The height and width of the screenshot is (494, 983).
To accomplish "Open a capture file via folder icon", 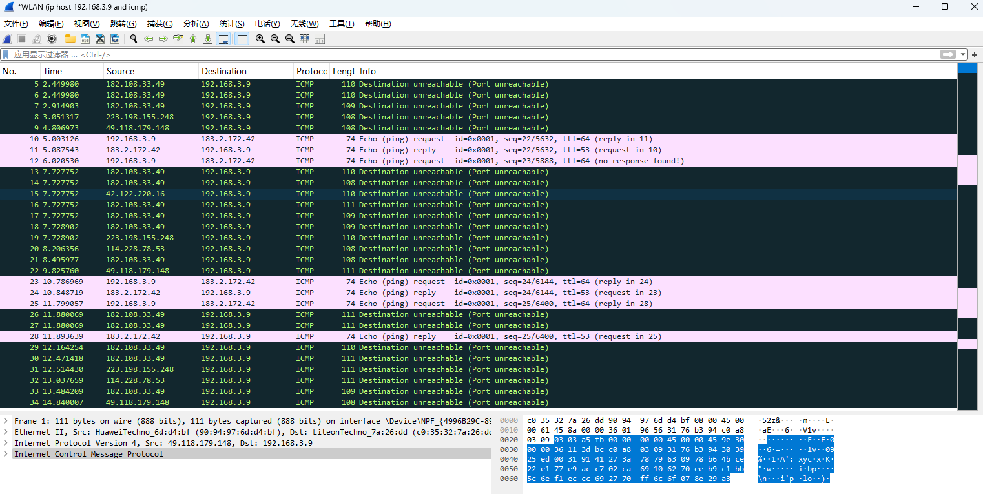I will coord(70,39).
